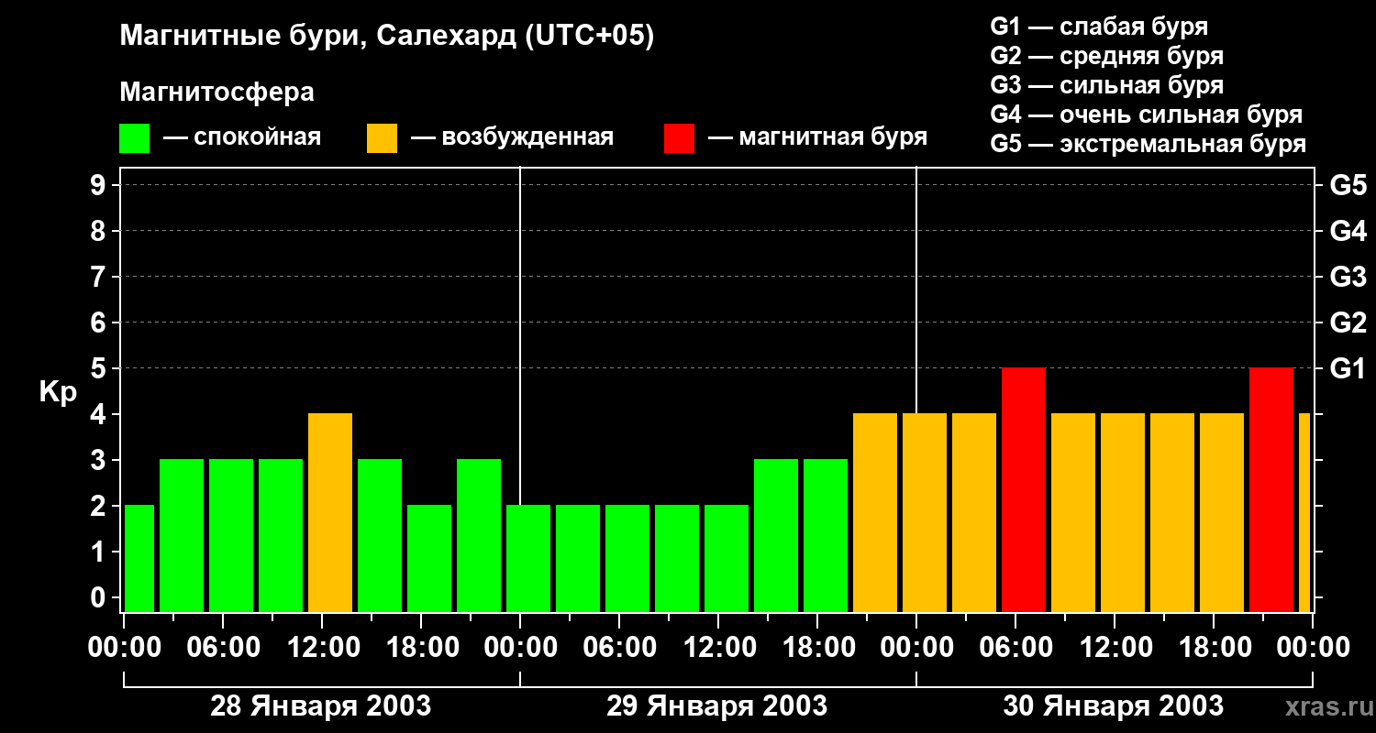Click the 'G3' label on right axis

pyautogui.click(x=1348, y=277)
